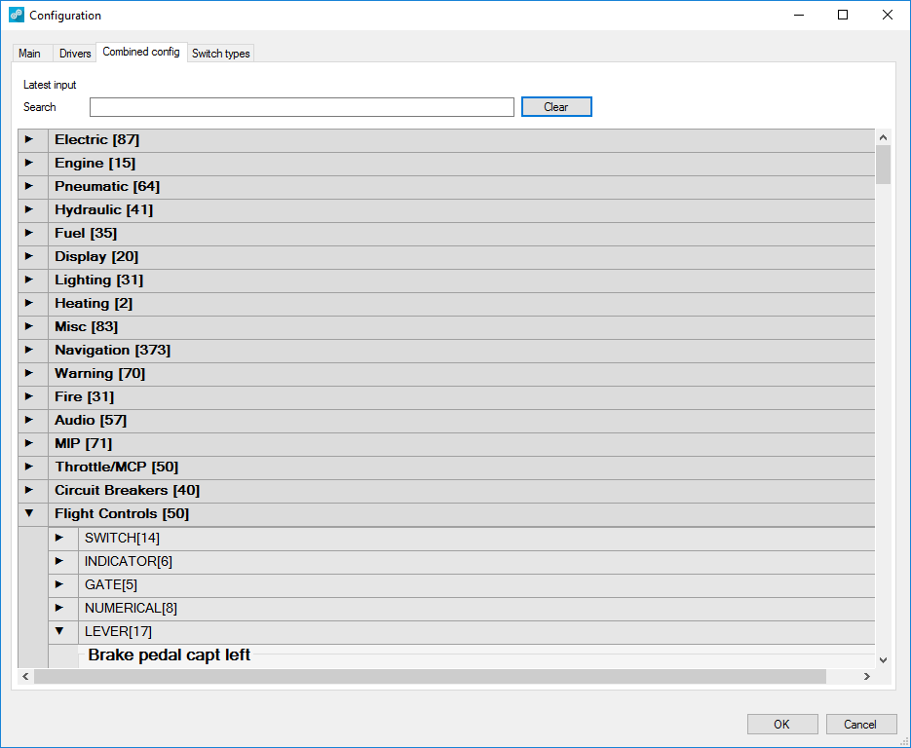Viewport: 911px width, 748px height.
Task: Expand the SWITCH[14] subgroup
Action: click(x=59, y=538)
